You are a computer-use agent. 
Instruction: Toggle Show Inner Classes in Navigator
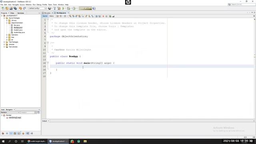pyautogui.click(x=19, y=133)
